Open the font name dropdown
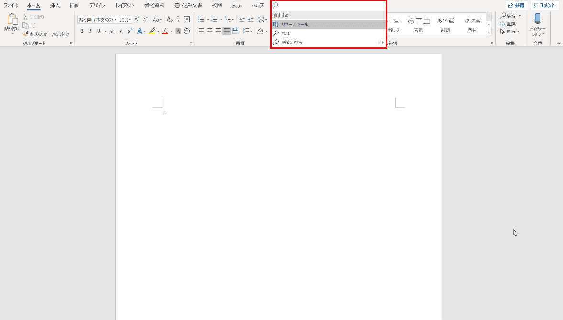 [x=115, y=20]
